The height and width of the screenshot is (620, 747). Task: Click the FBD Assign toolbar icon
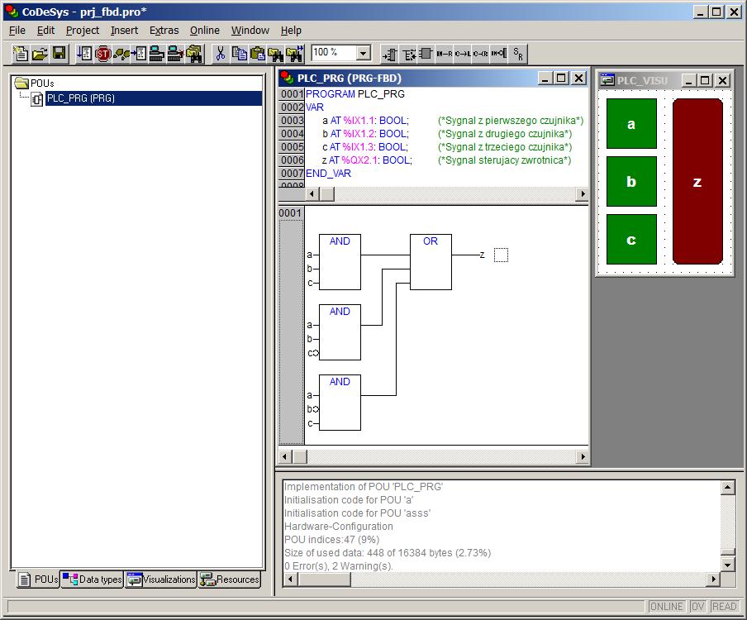click(444, 55)
